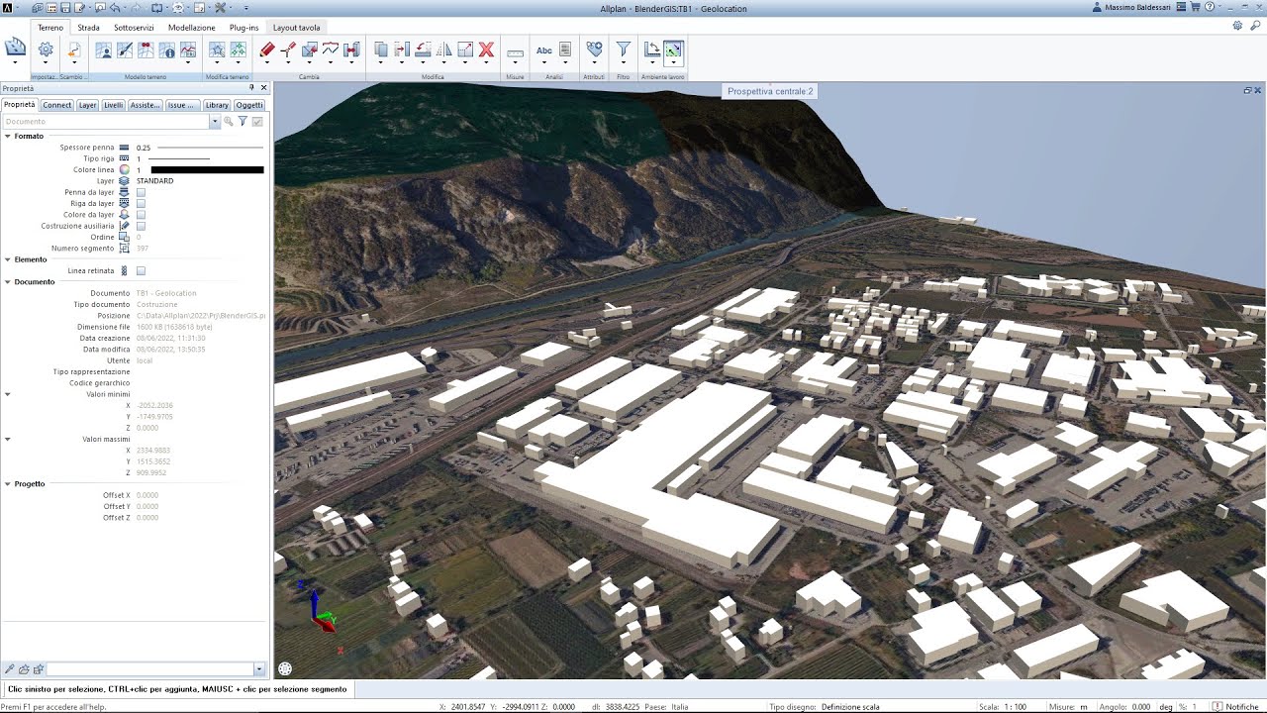
Task: Click the Spessore penna line preview
Action: click(211, 147)
